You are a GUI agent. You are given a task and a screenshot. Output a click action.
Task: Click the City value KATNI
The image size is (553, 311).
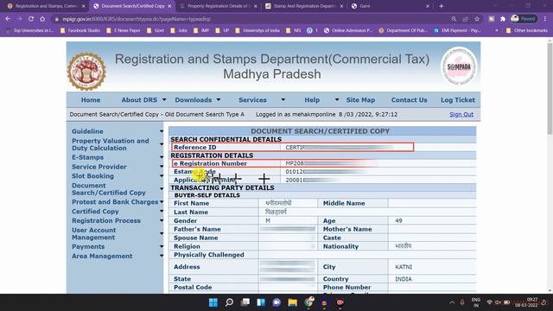[x=404, y=267]
